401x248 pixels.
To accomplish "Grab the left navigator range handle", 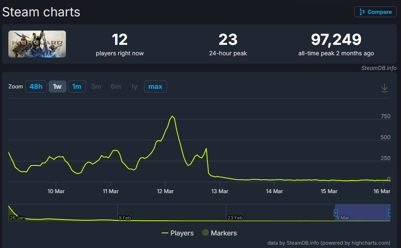I will click(x=335, y=212).
